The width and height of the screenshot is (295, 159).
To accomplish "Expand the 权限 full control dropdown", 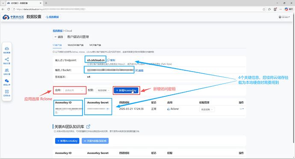I will click(103, 90).
